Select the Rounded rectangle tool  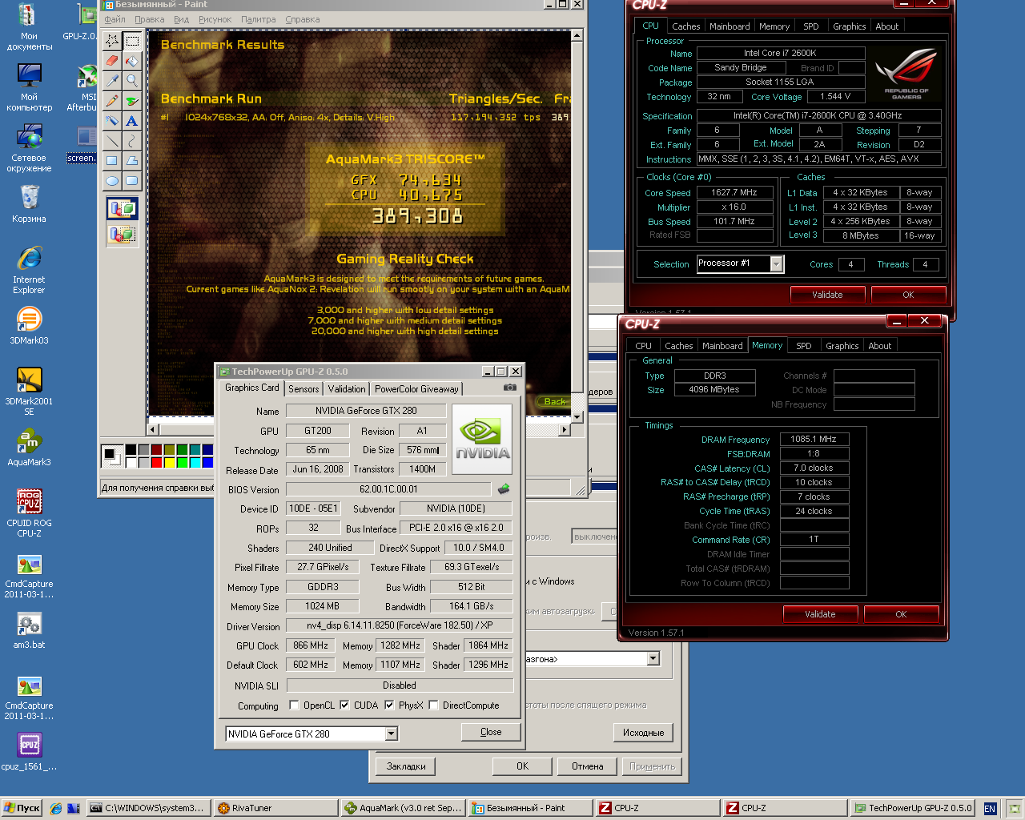click(x=132, y=180)
